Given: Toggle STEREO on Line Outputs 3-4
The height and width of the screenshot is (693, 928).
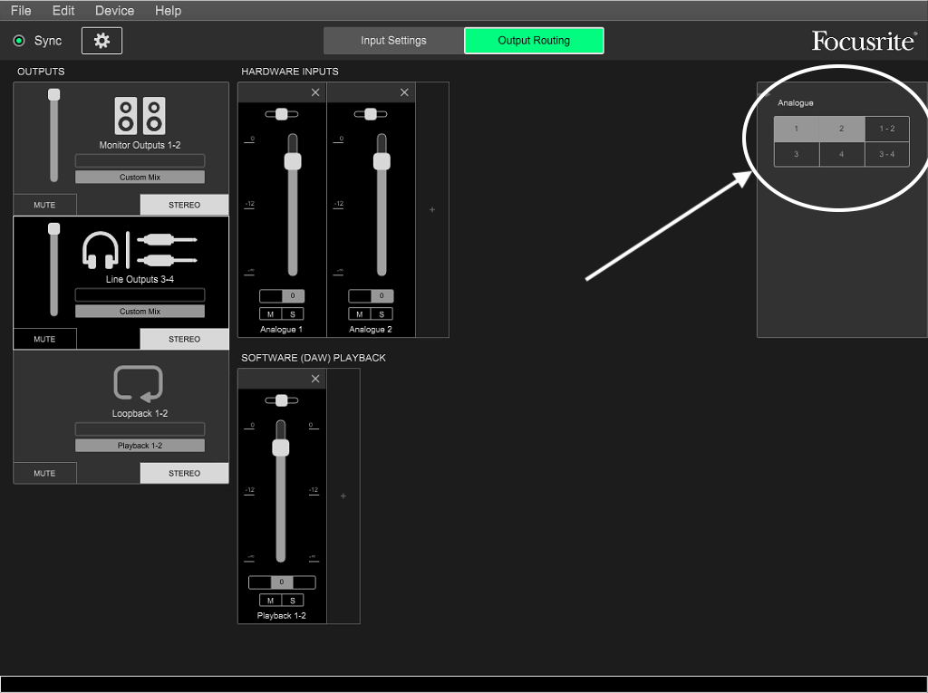Looking at the screenshot, I should [x=184, y=339].
